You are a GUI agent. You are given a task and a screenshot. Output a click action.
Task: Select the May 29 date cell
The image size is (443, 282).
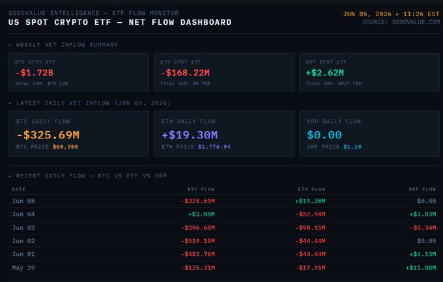[23, 268]
